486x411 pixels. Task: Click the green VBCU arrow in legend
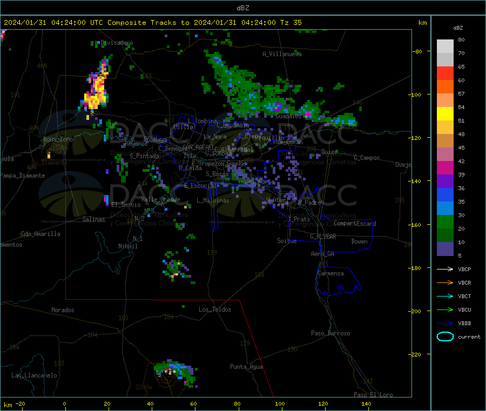click(445, 309)
